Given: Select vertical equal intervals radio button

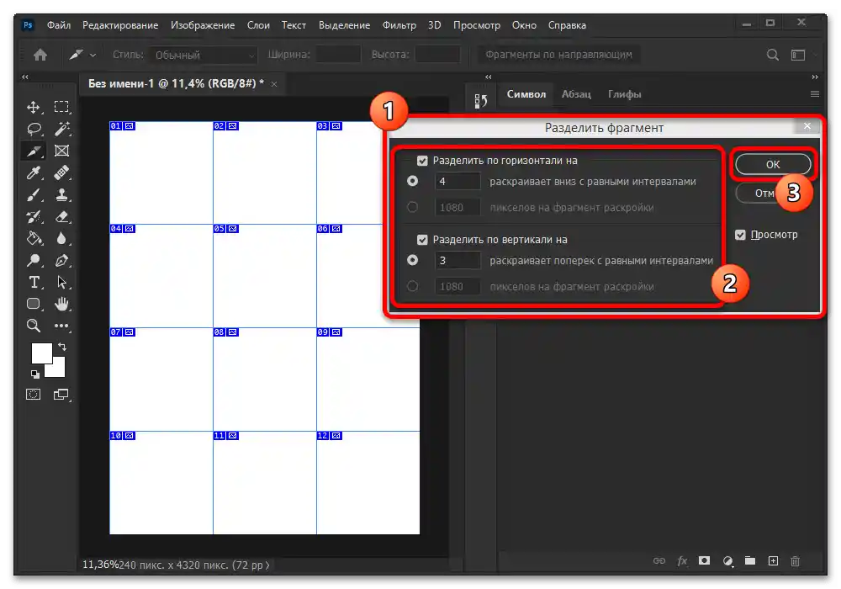Looking at the screenshot, I should click(412, 260).
